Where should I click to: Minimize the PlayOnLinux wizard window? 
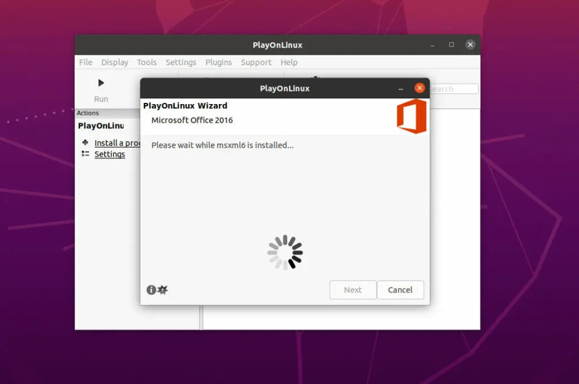[401, 88]
